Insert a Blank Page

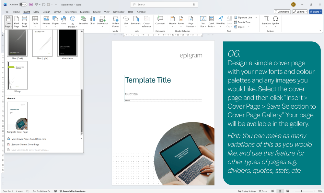click(x=17, y=22)
